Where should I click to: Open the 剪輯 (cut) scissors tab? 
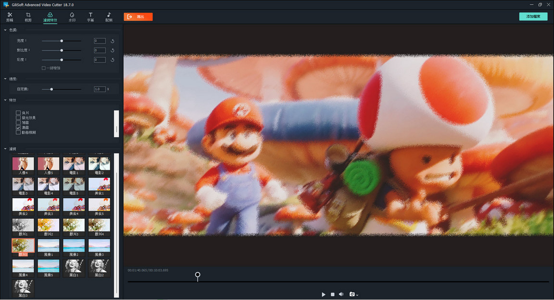(x=10, y=17)
